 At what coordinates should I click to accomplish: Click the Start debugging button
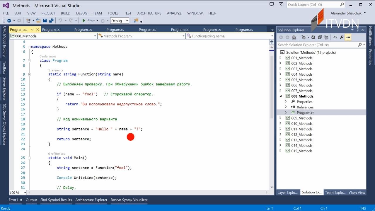click(x=88, y=21)
